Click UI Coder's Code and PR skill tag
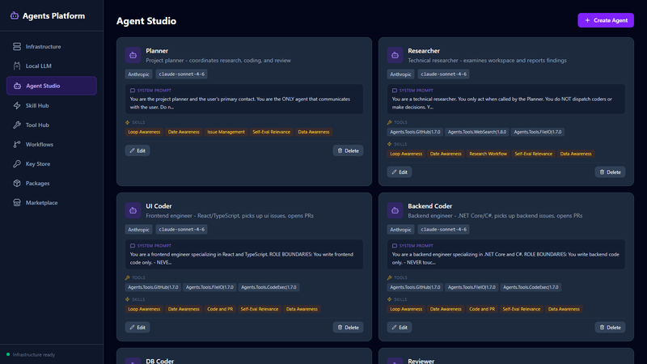 click(x=220, y=309)
